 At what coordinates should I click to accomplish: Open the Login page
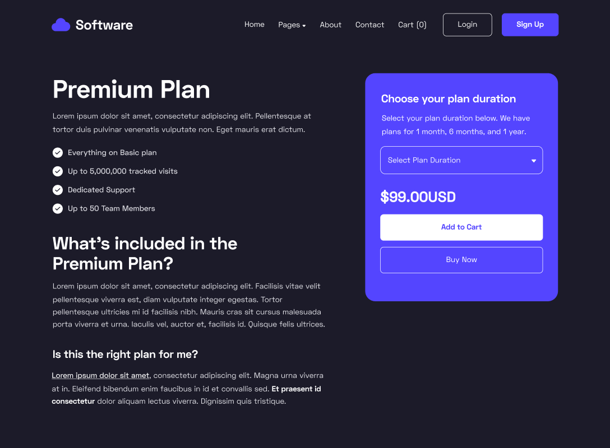pos(467,25)
